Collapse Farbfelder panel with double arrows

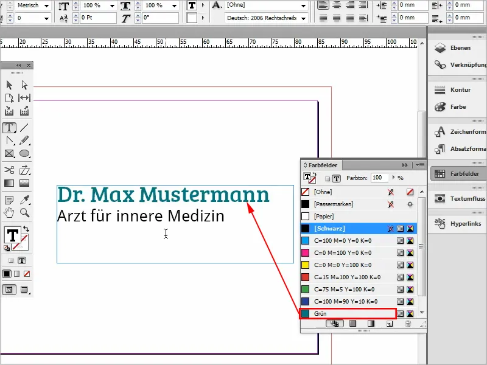405,165
